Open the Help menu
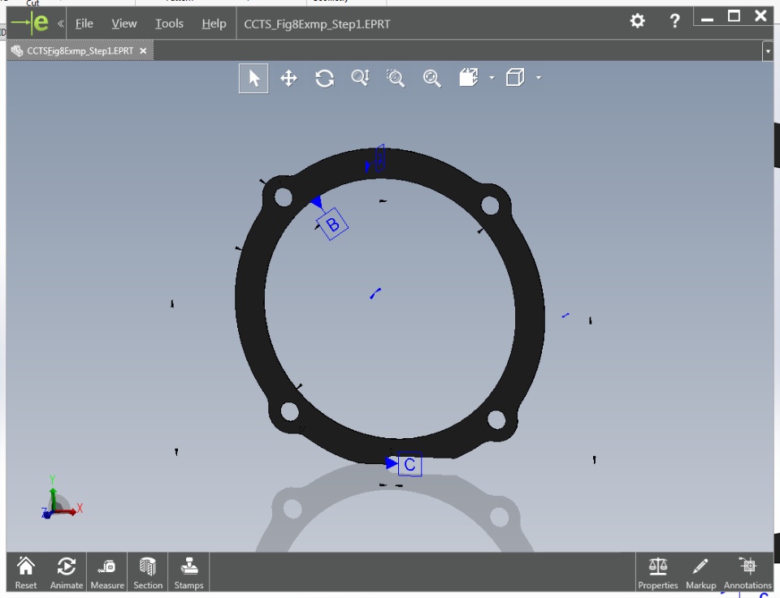This screenshot has height=598, width=780. coord(214,24)
